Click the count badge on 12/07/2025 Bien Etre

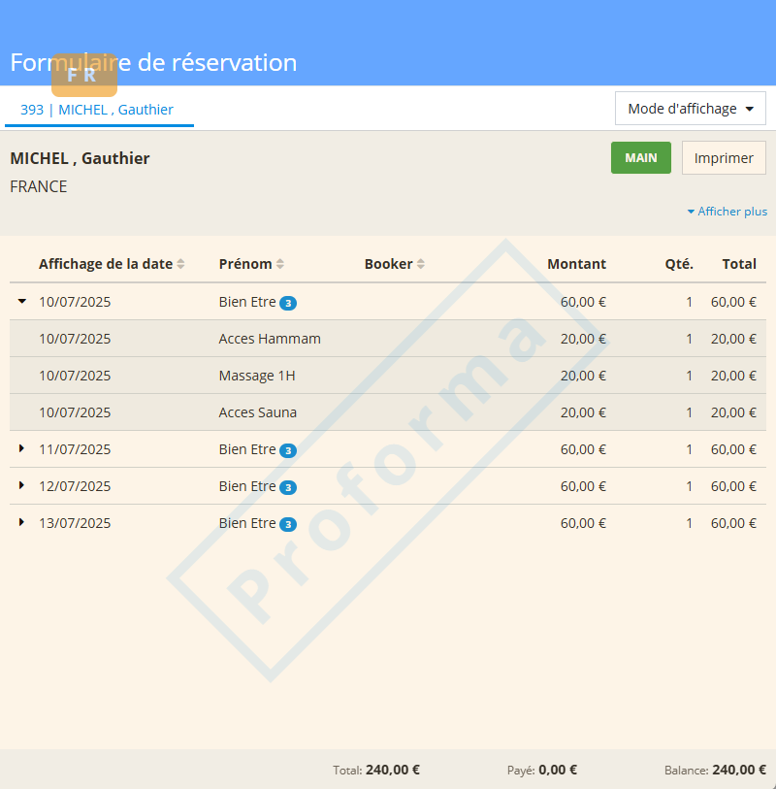[x=288, y=487]
